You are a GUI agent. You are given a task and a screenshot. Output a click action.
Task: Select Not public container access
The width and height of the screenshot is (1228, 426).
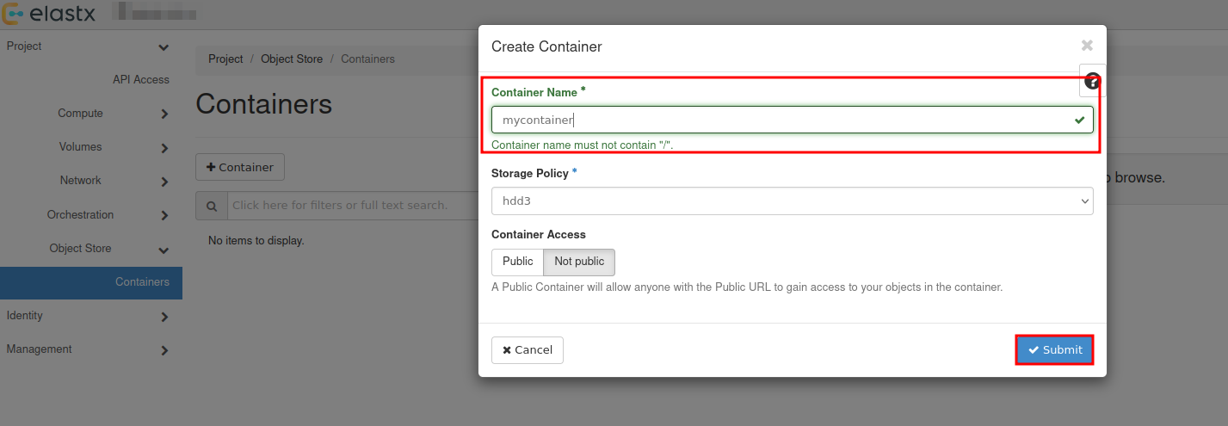click(578, 262)
